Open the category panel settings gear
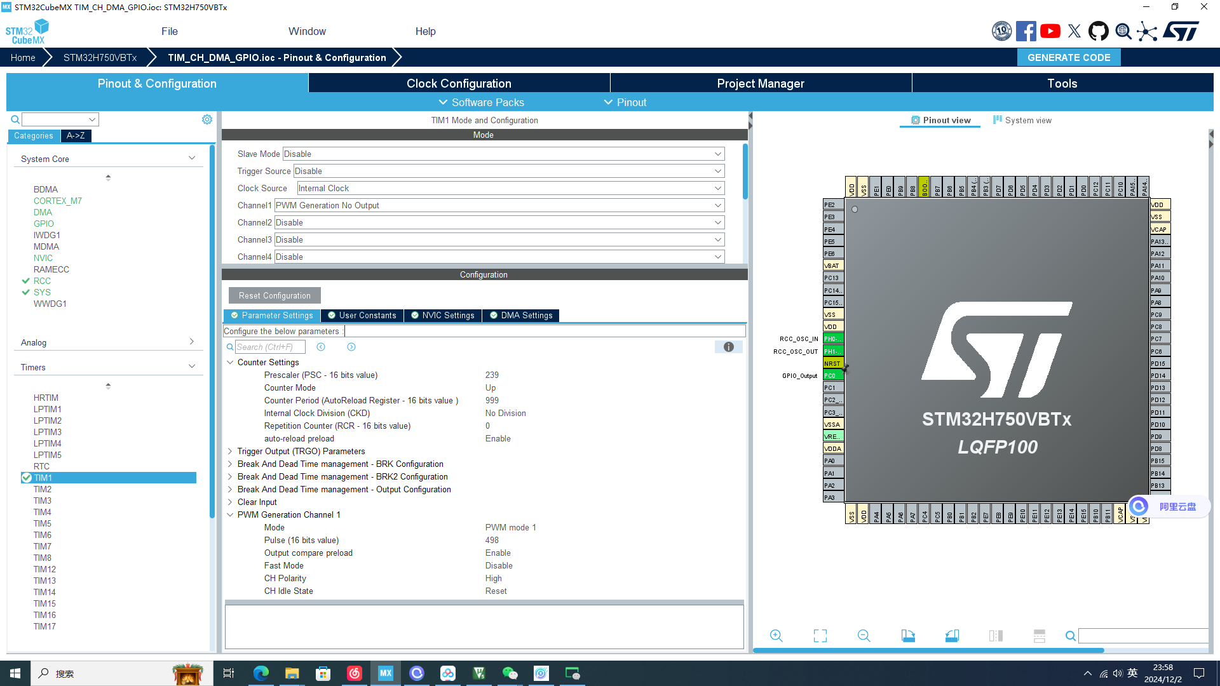 click(x=207, y=119)
